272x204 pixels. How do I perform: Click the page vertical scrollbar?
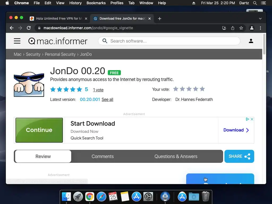(264, 44)
